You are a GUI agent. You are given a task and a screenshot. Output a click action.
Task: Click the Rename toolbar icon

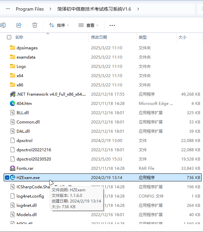[x=3, y=25]
